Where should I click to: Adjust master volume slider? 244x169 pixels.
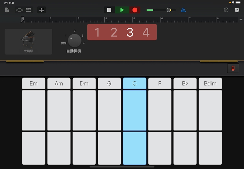[x=169, y=10]
